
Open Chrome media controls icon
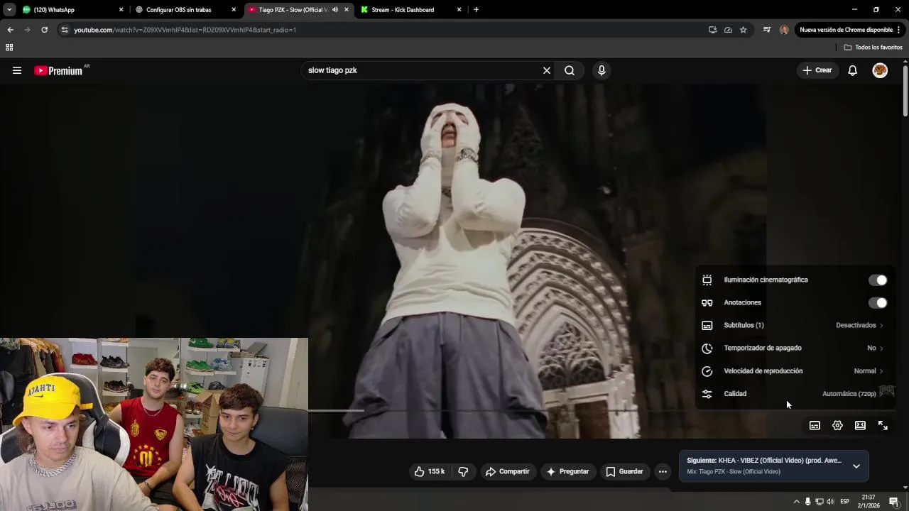767,30
